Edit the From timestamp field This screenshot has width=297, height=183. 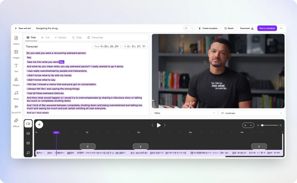(107, 46)
